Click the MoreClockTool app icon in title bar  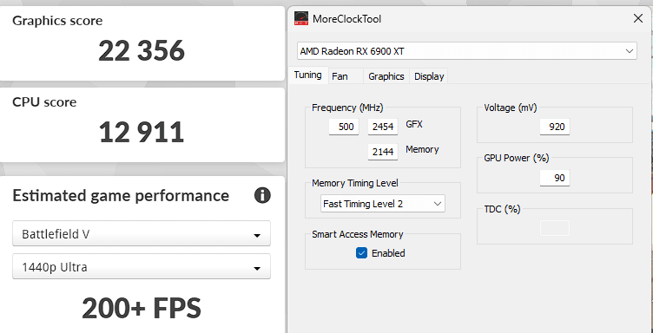click(301, 18)
